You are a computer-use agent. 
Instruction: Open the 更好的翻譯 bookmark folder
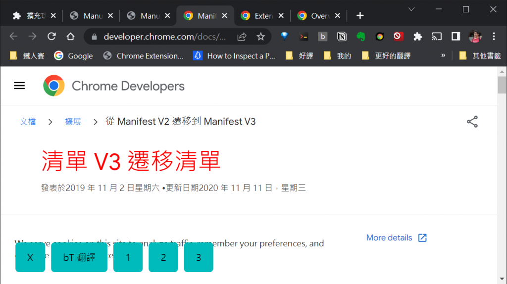point(386,56)
